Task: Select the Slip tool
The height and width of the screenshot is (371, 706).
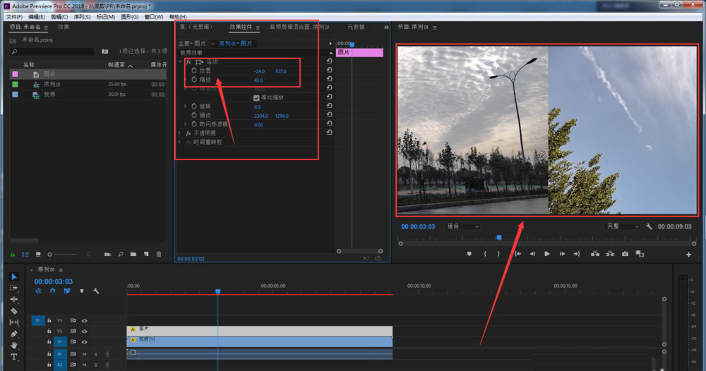Action: [14, 322]
